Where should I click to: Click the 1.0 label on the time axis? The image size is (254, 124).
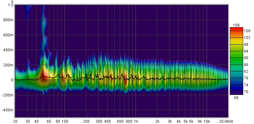10,5
